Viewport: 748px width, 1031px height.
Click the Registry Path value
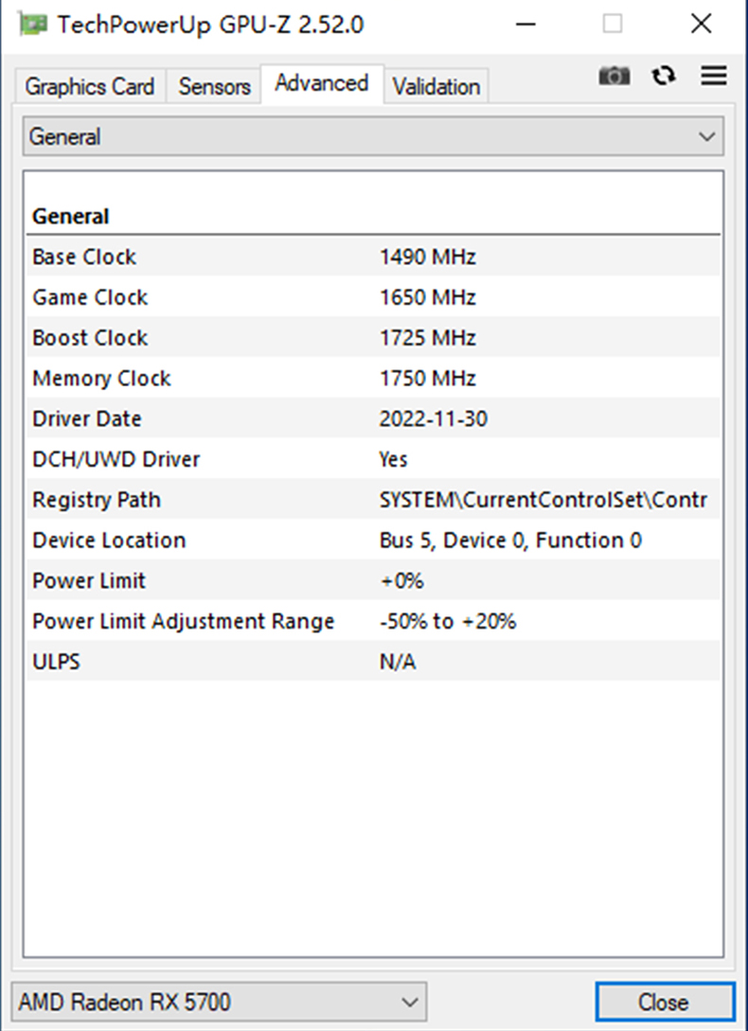543,500
